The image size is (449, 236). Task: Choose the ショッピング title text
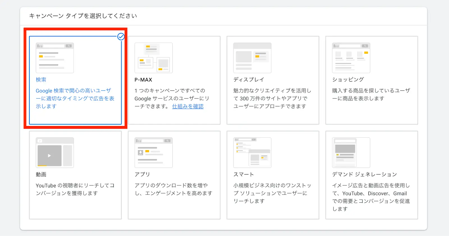click(x=348, y=80)
